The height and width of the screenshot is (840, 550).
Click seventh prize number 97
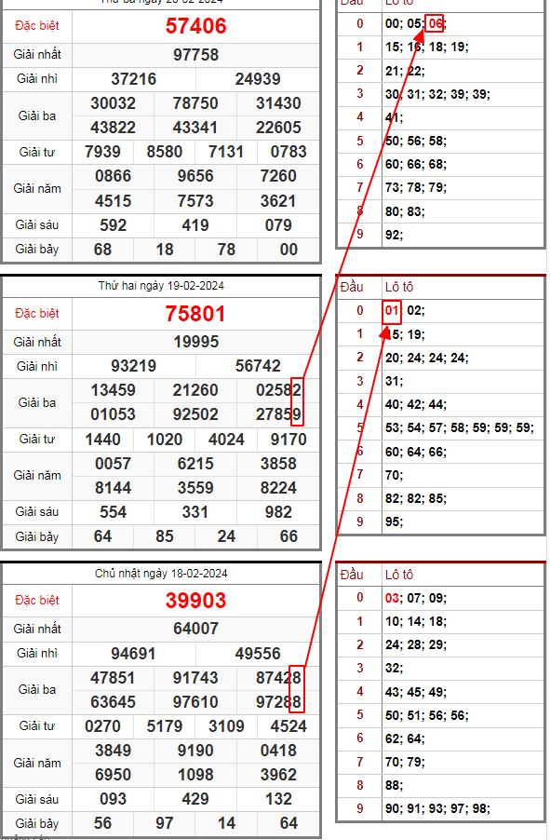click(165, 823)
